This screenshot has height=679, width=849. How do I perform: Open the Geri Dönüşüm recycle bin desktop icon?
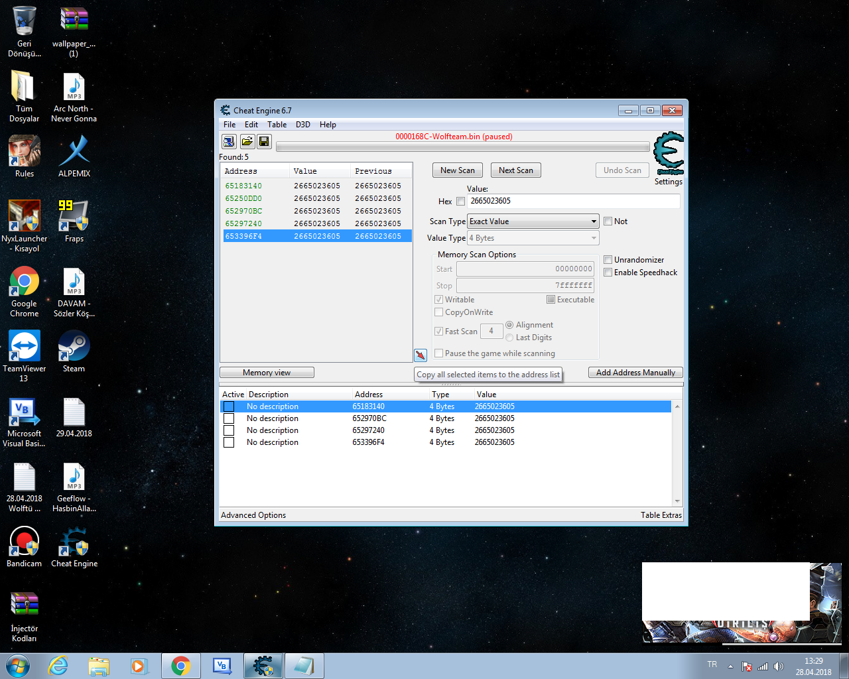pyautogui.click(x=25, y=32)
